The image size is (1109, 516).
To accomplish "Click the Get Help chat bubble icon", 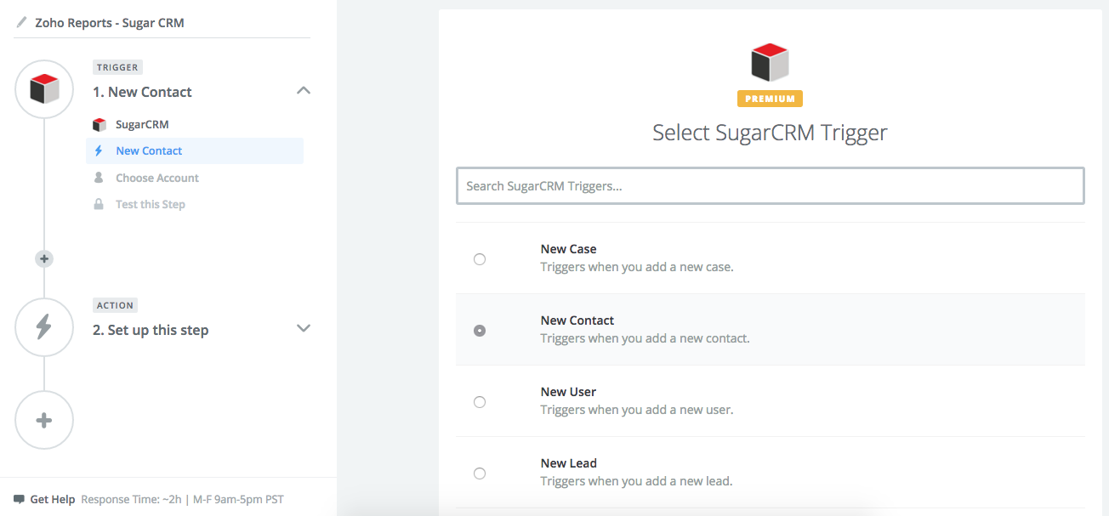I will [19, 499].
